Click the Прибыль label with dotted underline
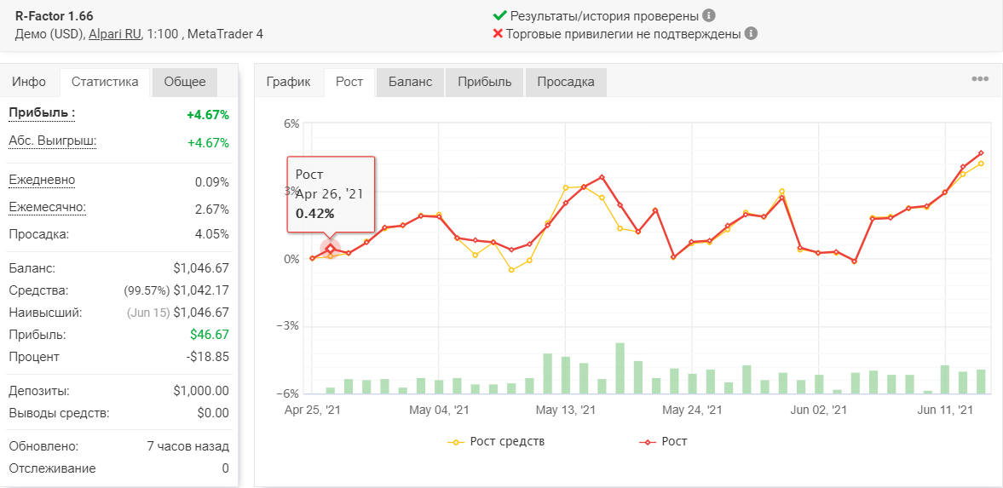 click(43, 113)
